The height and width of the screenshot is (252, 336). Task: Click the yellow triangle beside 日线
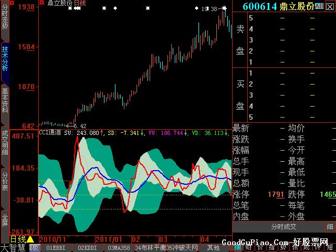click(30, 239)
